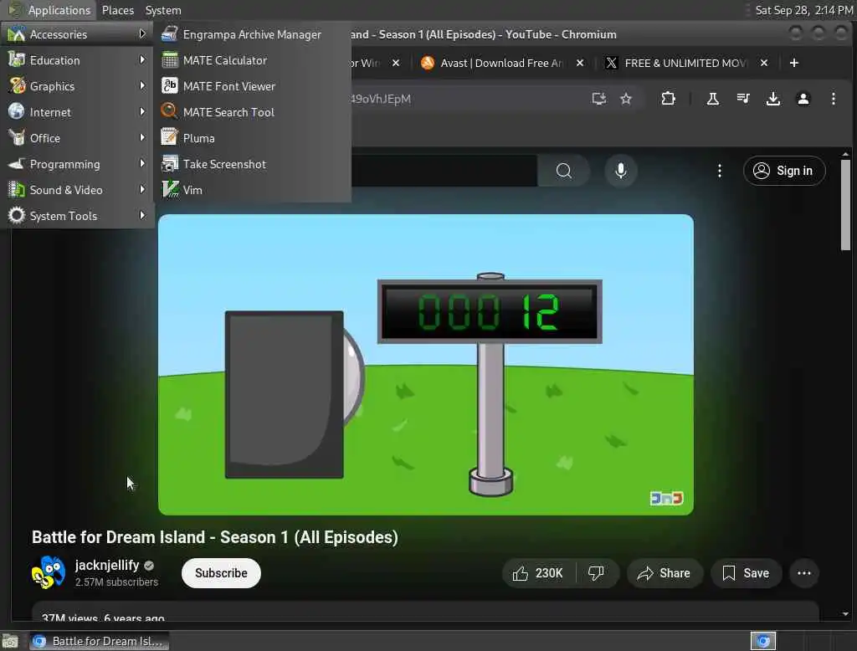Open Chromium extensions puzzle icon
This screenshot has height=651, width=857.
668,99
